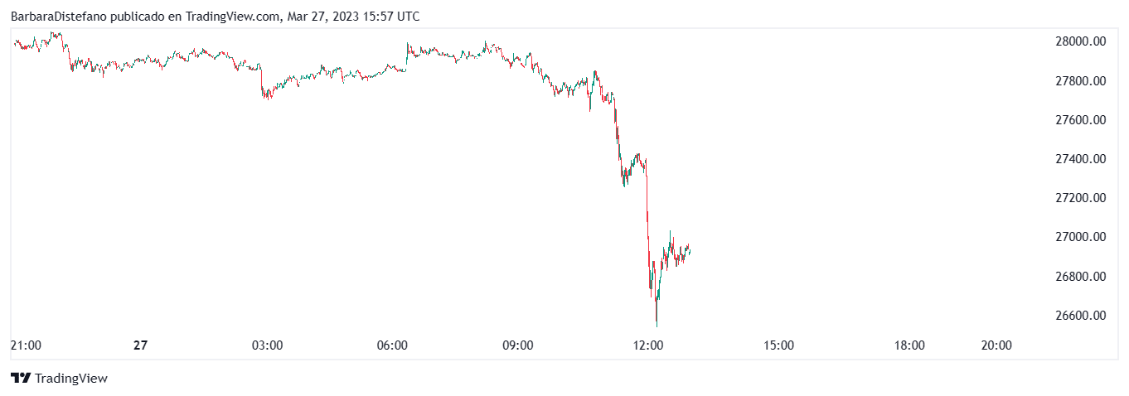
Task: Select the bold 27 date marker
Action: 140,345
